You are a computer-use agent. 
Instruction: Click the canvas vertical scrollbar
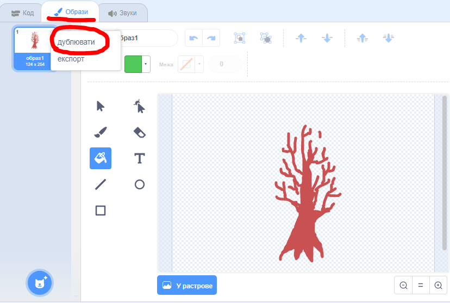[445, 172]
